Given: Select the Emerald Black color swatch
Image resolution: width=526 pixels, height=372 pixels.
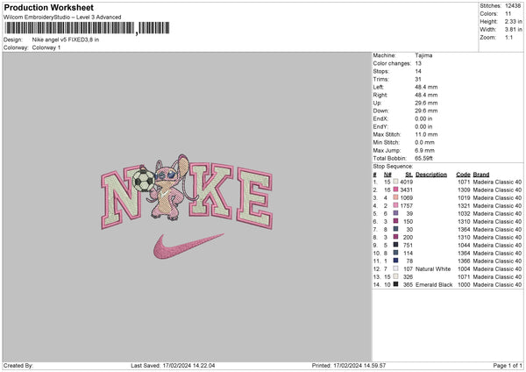Looking at the screenshot, I should coord(396,284).
